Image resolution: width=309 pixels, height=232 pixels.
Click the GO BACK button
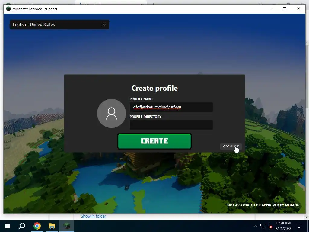[x=231, y=146]
